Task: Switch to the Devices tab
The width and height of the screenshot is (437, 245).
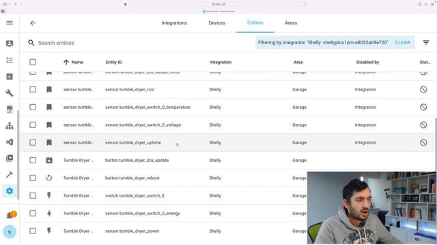Action: coord(217,23)
